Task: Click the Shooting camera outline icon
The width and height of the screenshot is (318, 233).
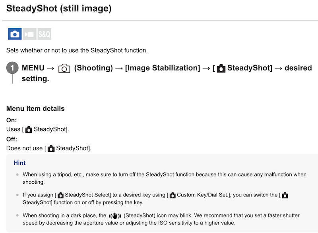Action: (x=64, y=69)
